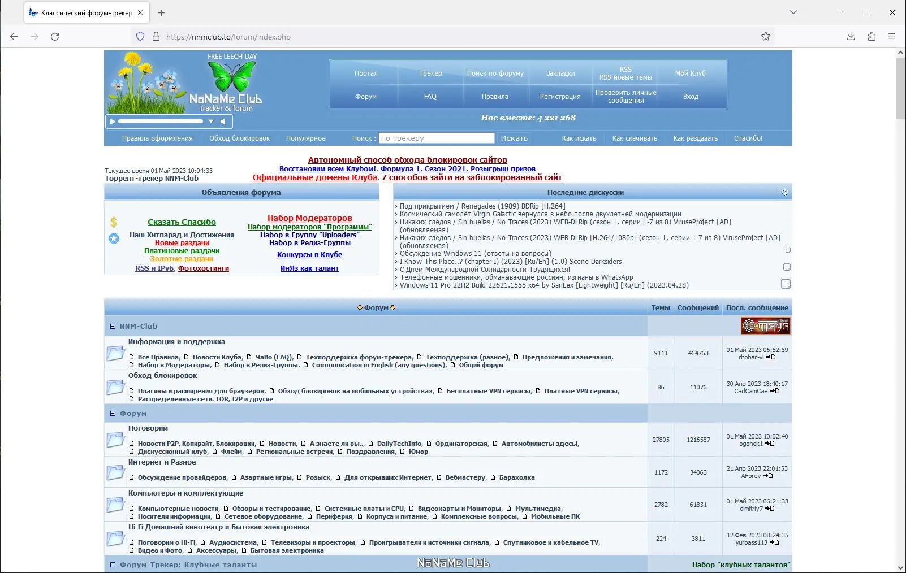
Task: Click the Вход login menu item
Action: point(691,97)
